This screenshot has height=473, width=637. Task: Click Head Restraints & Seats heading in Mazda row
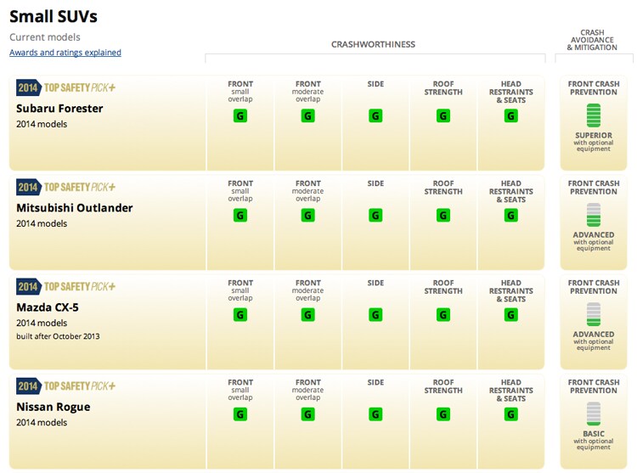pos(511,290)
